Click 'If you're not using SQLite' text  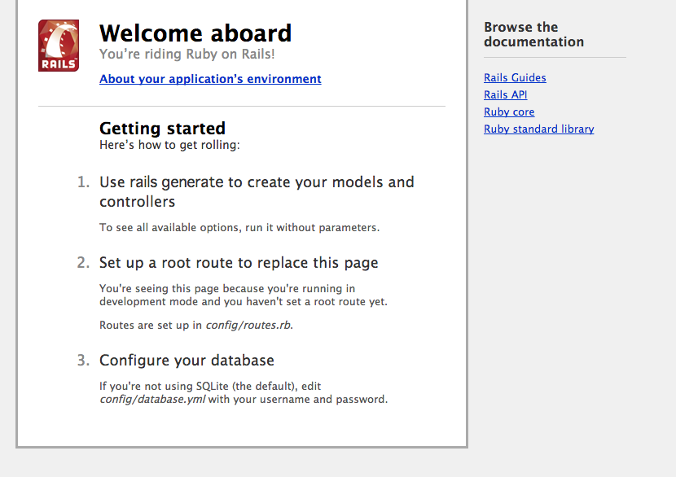tap(244, 392)
